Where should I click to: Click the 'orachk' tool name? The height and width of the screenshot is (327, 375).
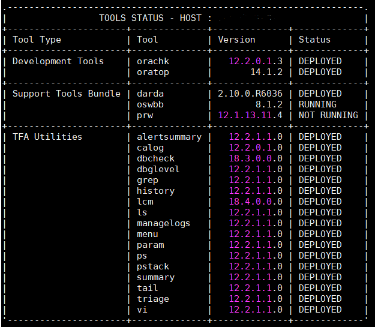[153, 61]
